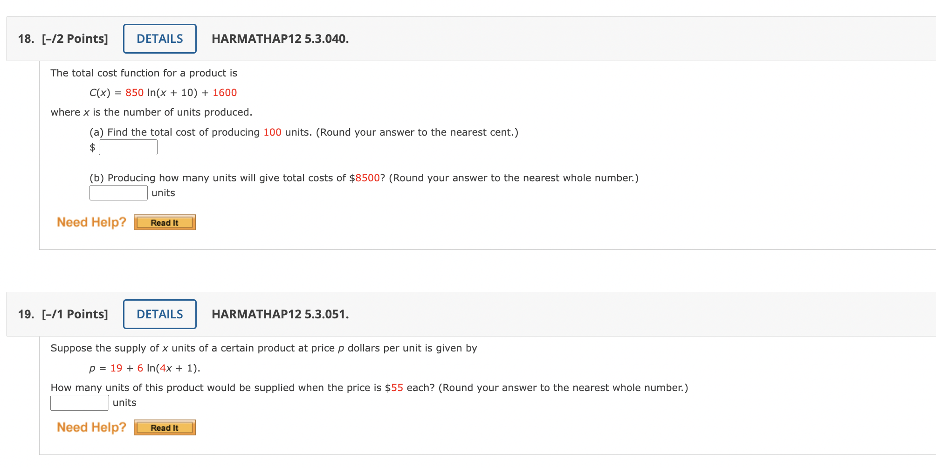
Task: Click the problem 19 number heading
Action: click(x=25, y=314)
